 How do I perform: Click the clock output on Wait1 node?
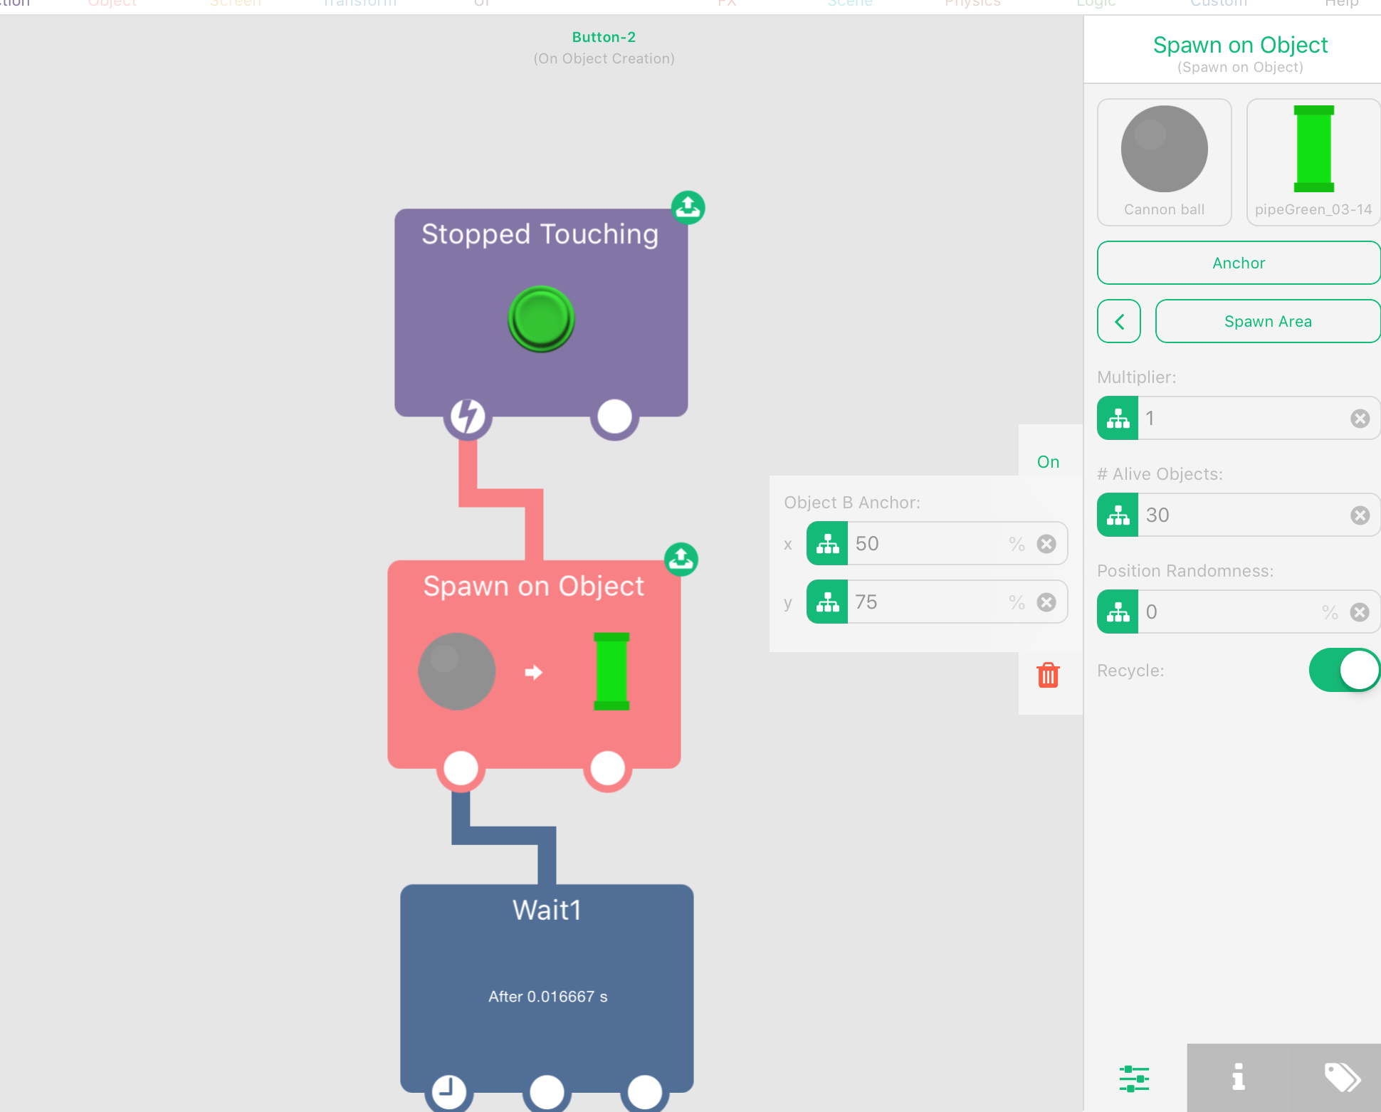pyautogui.click(x=448, y=1090)
